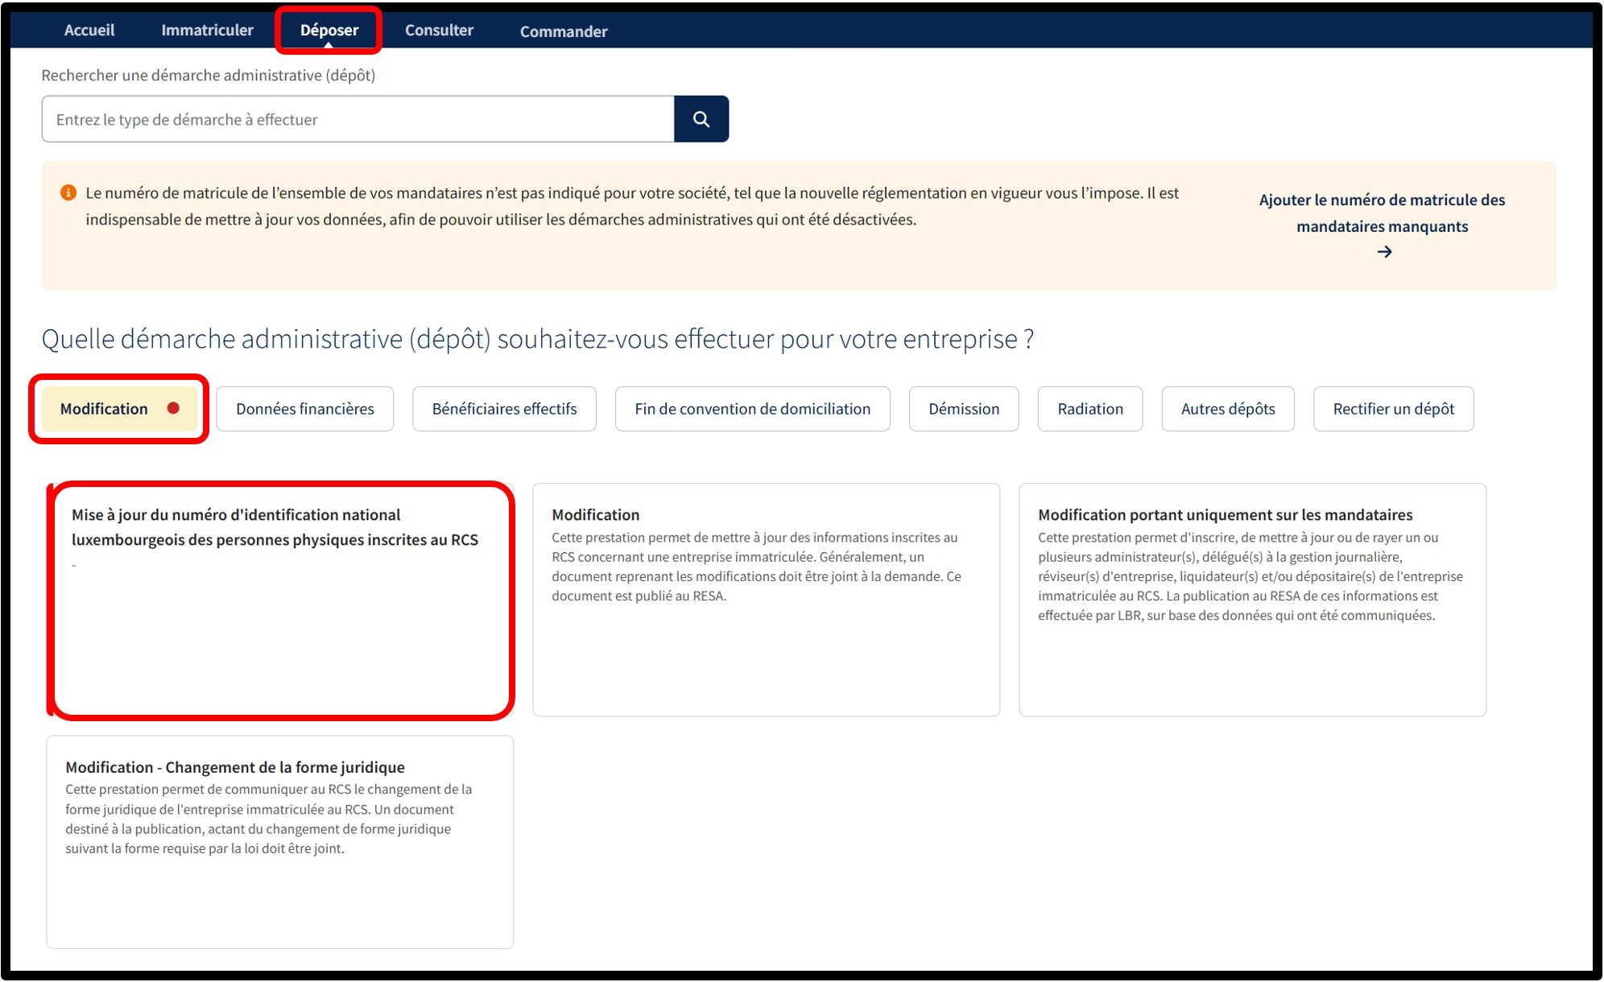Open the Commander menu item

pyautogui.click(x=563, y=31)
